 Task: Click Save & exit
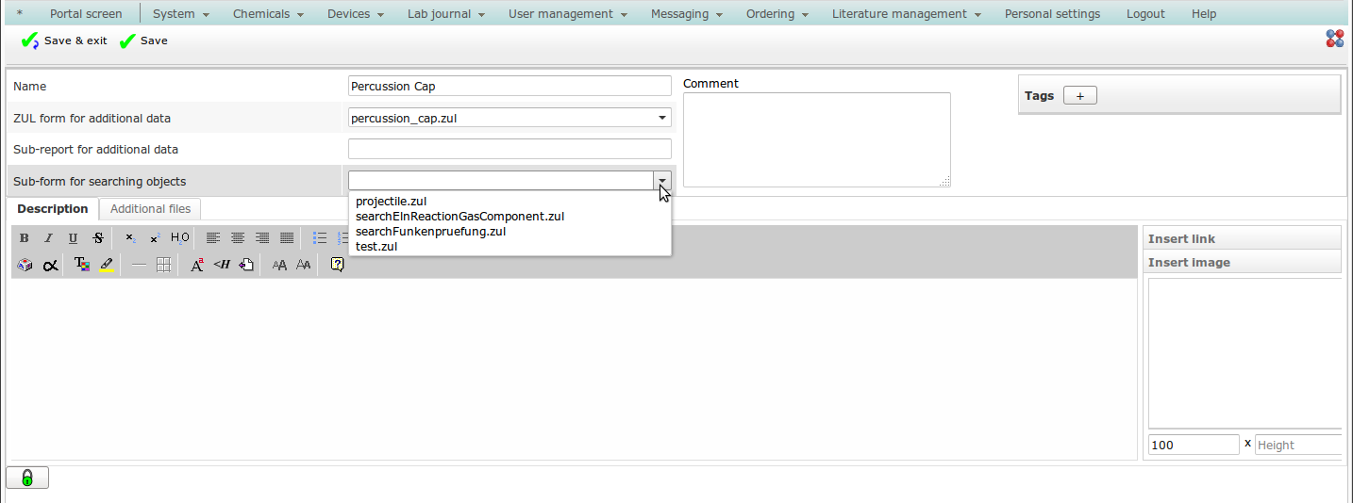click(64, 41)
